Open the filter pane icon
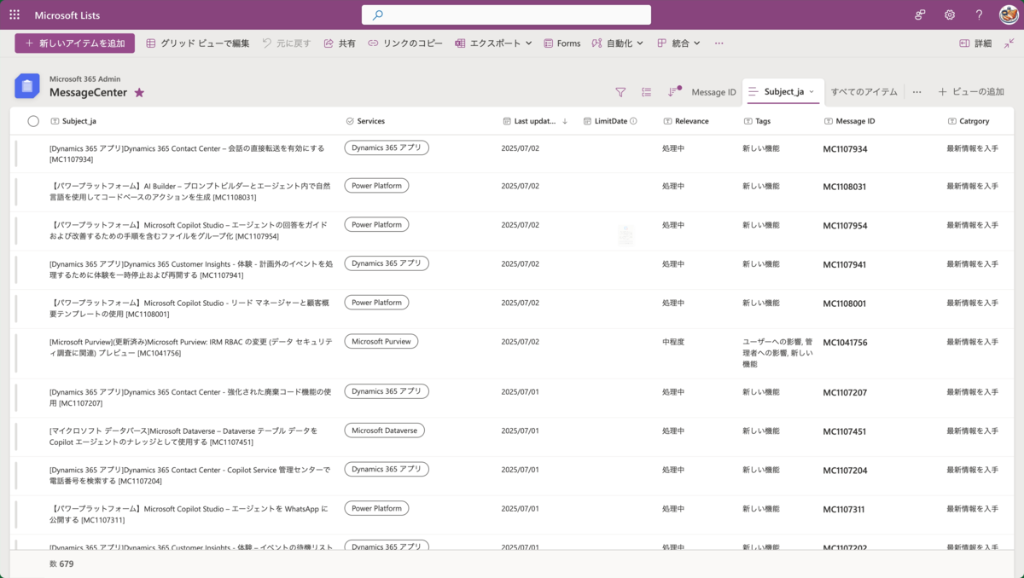The width and height of the screenshot is (1024, 578). click(620, 91)
